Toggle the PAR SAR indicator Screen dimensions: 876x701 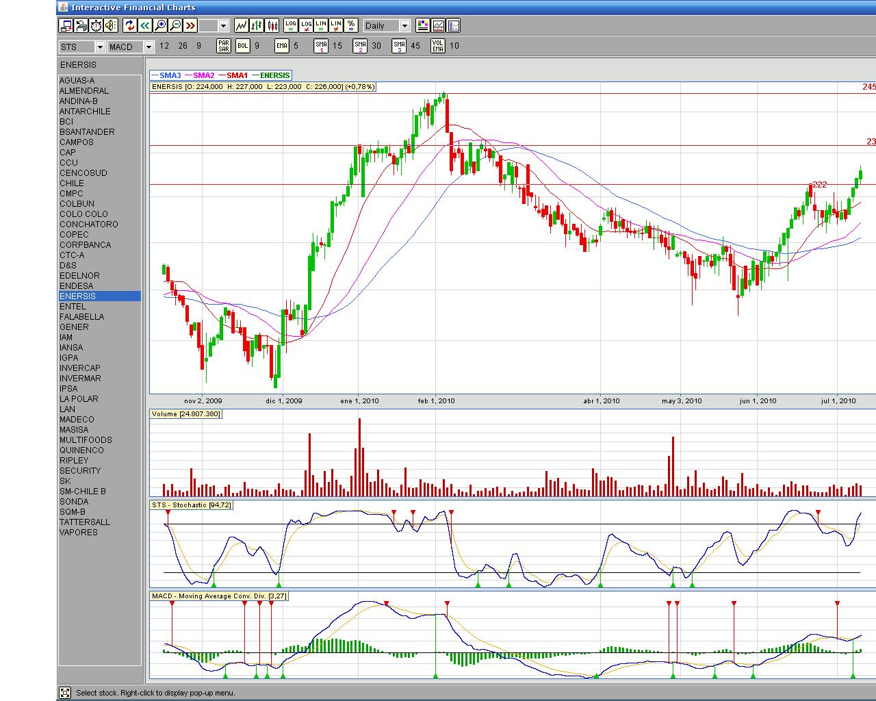(223, 46)
